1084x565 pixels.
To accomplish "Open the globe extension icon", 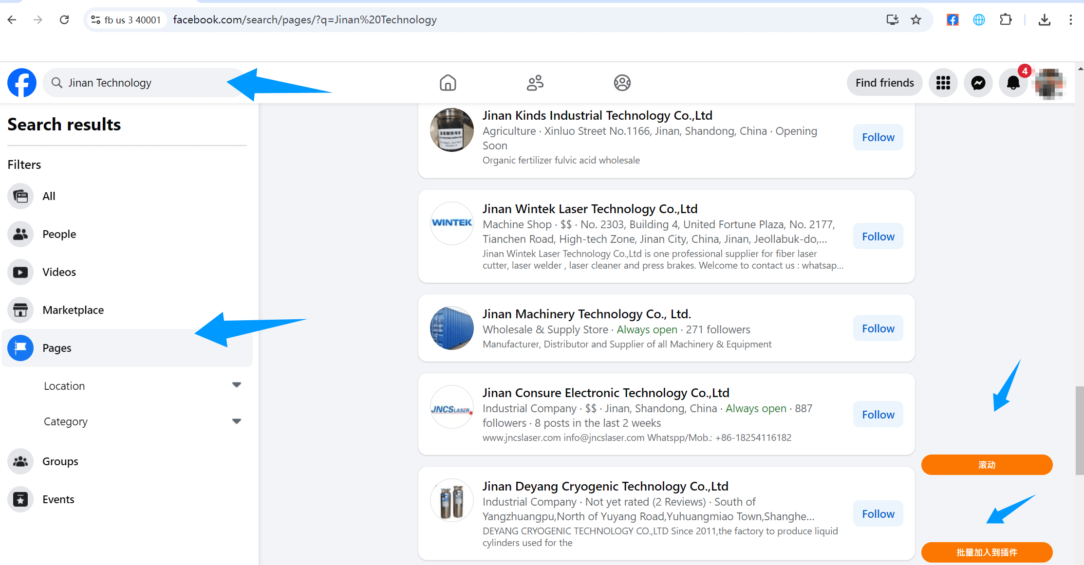I will (x=979, y=19).
